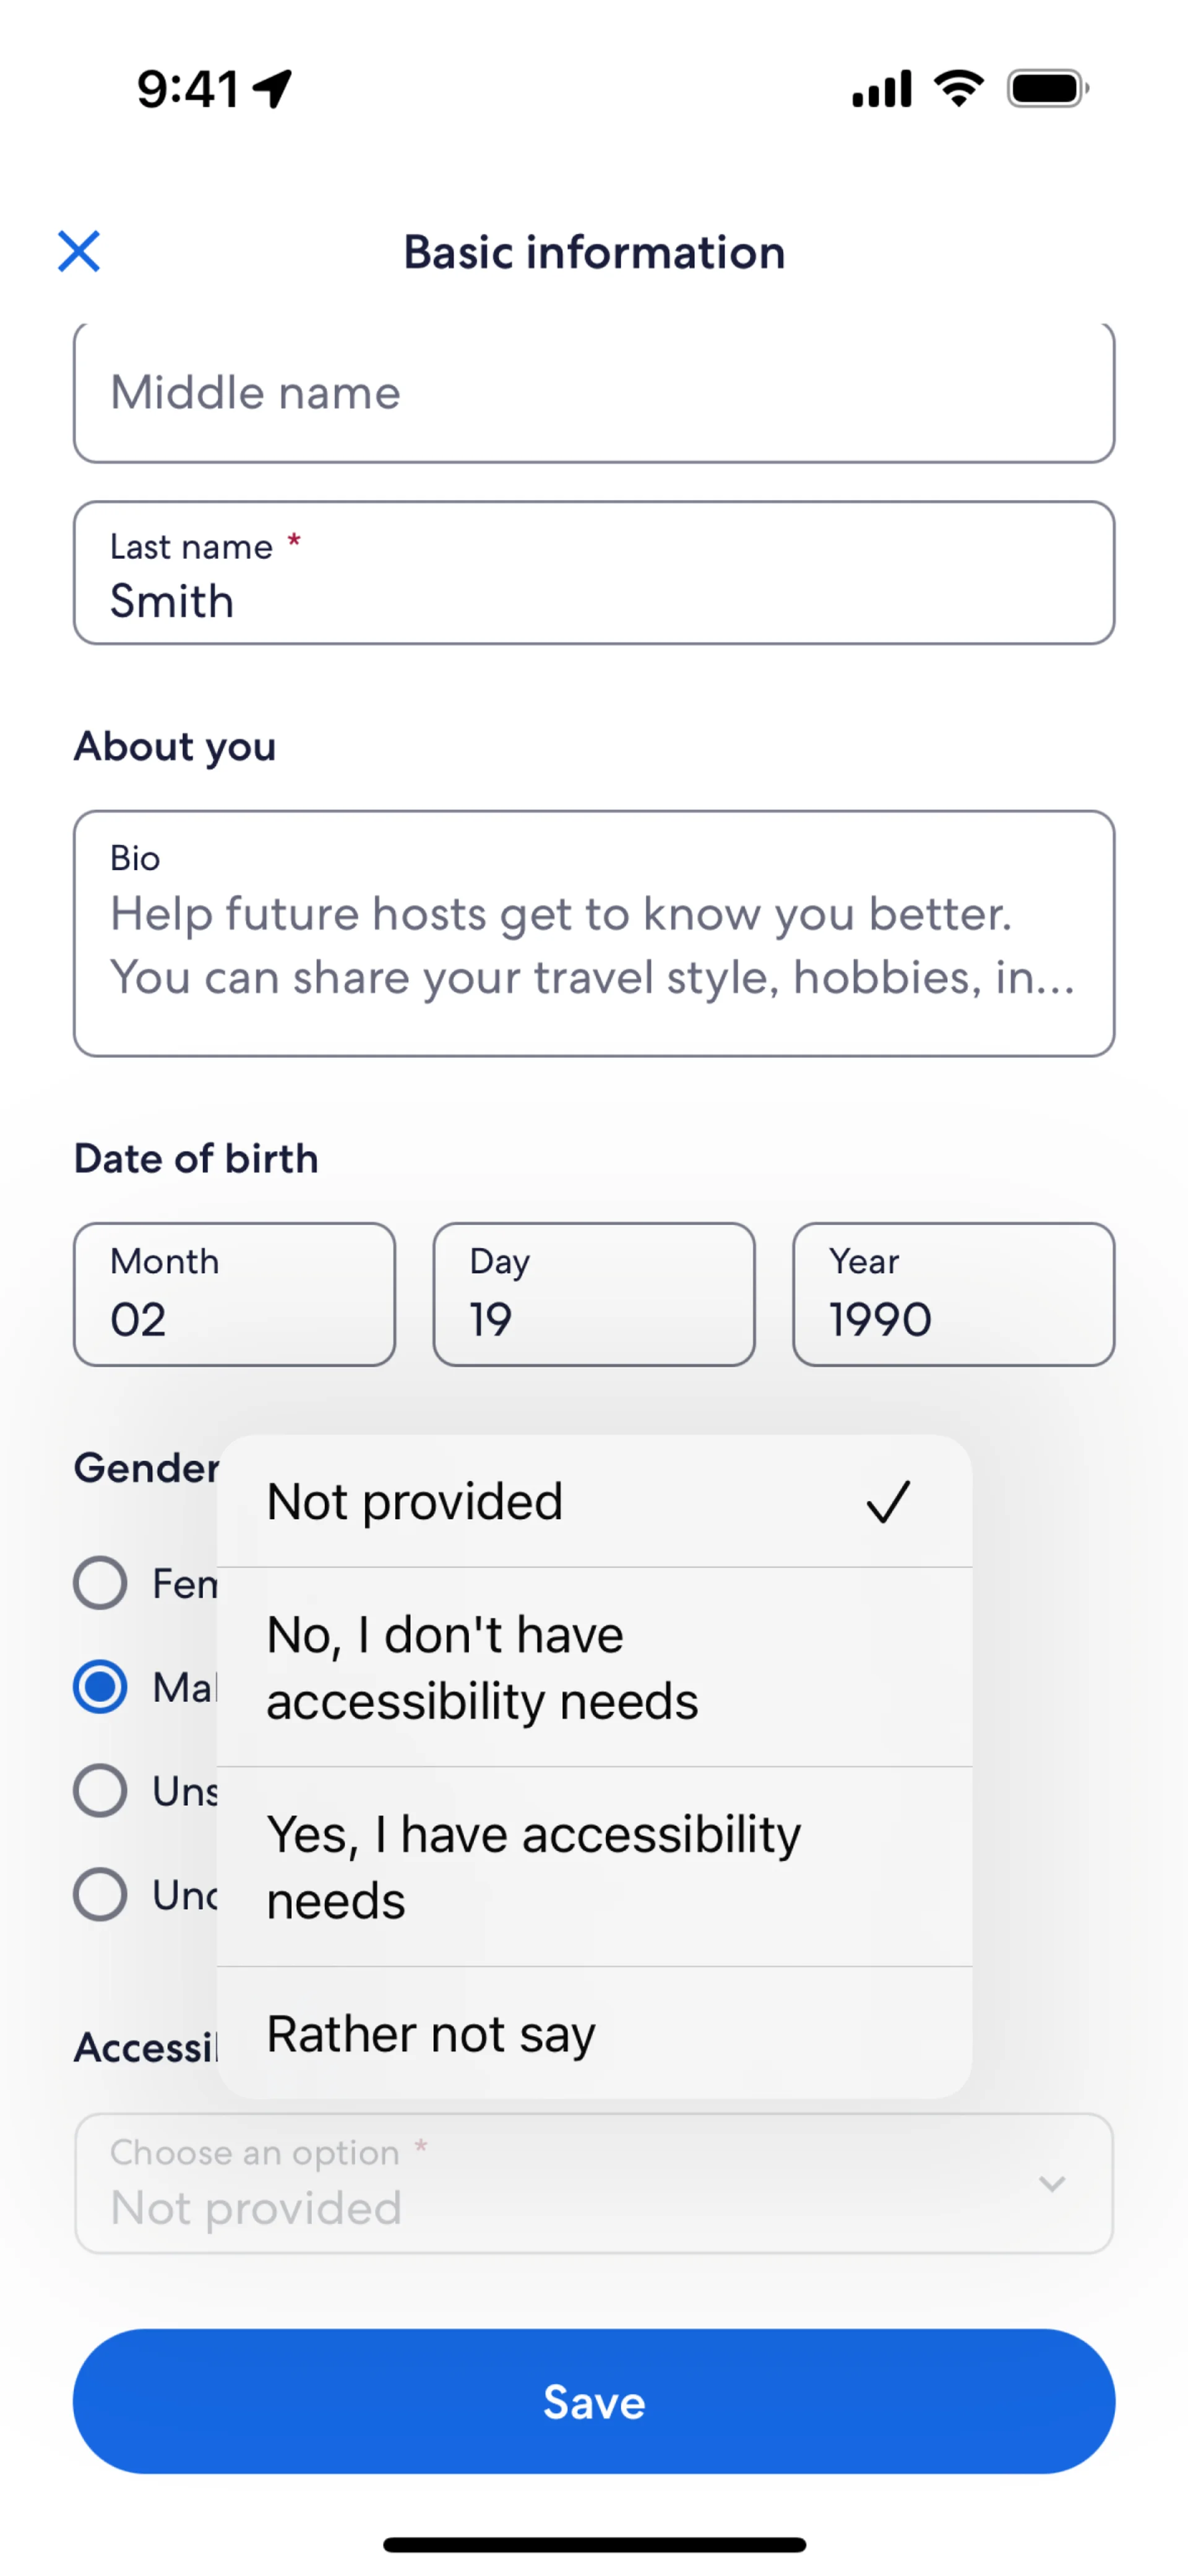Edit the Last name field

pos(594,574)
